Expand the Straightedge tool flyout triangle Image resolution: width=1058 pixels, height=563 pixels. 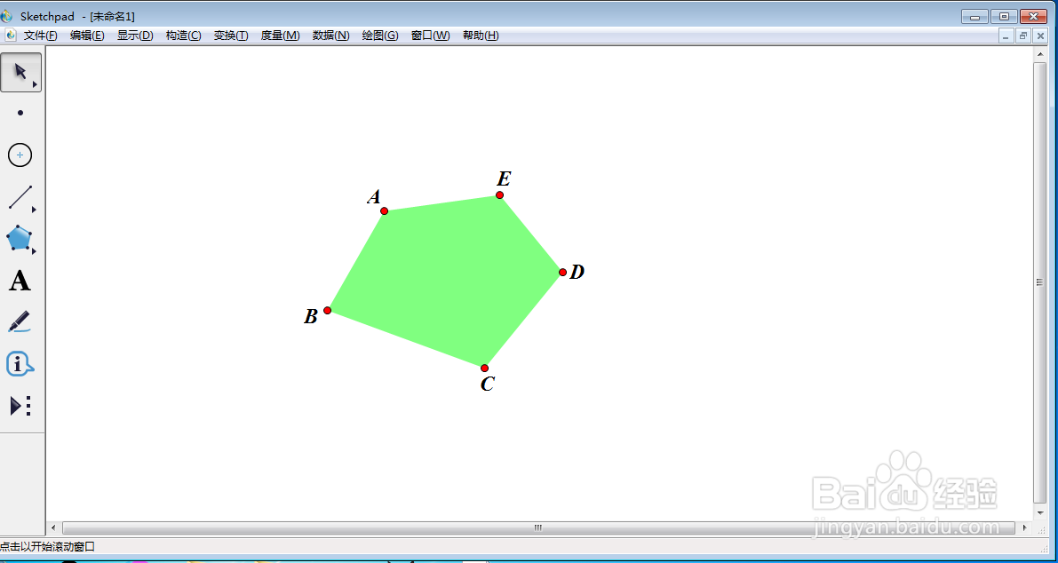(x=34, y=210)
